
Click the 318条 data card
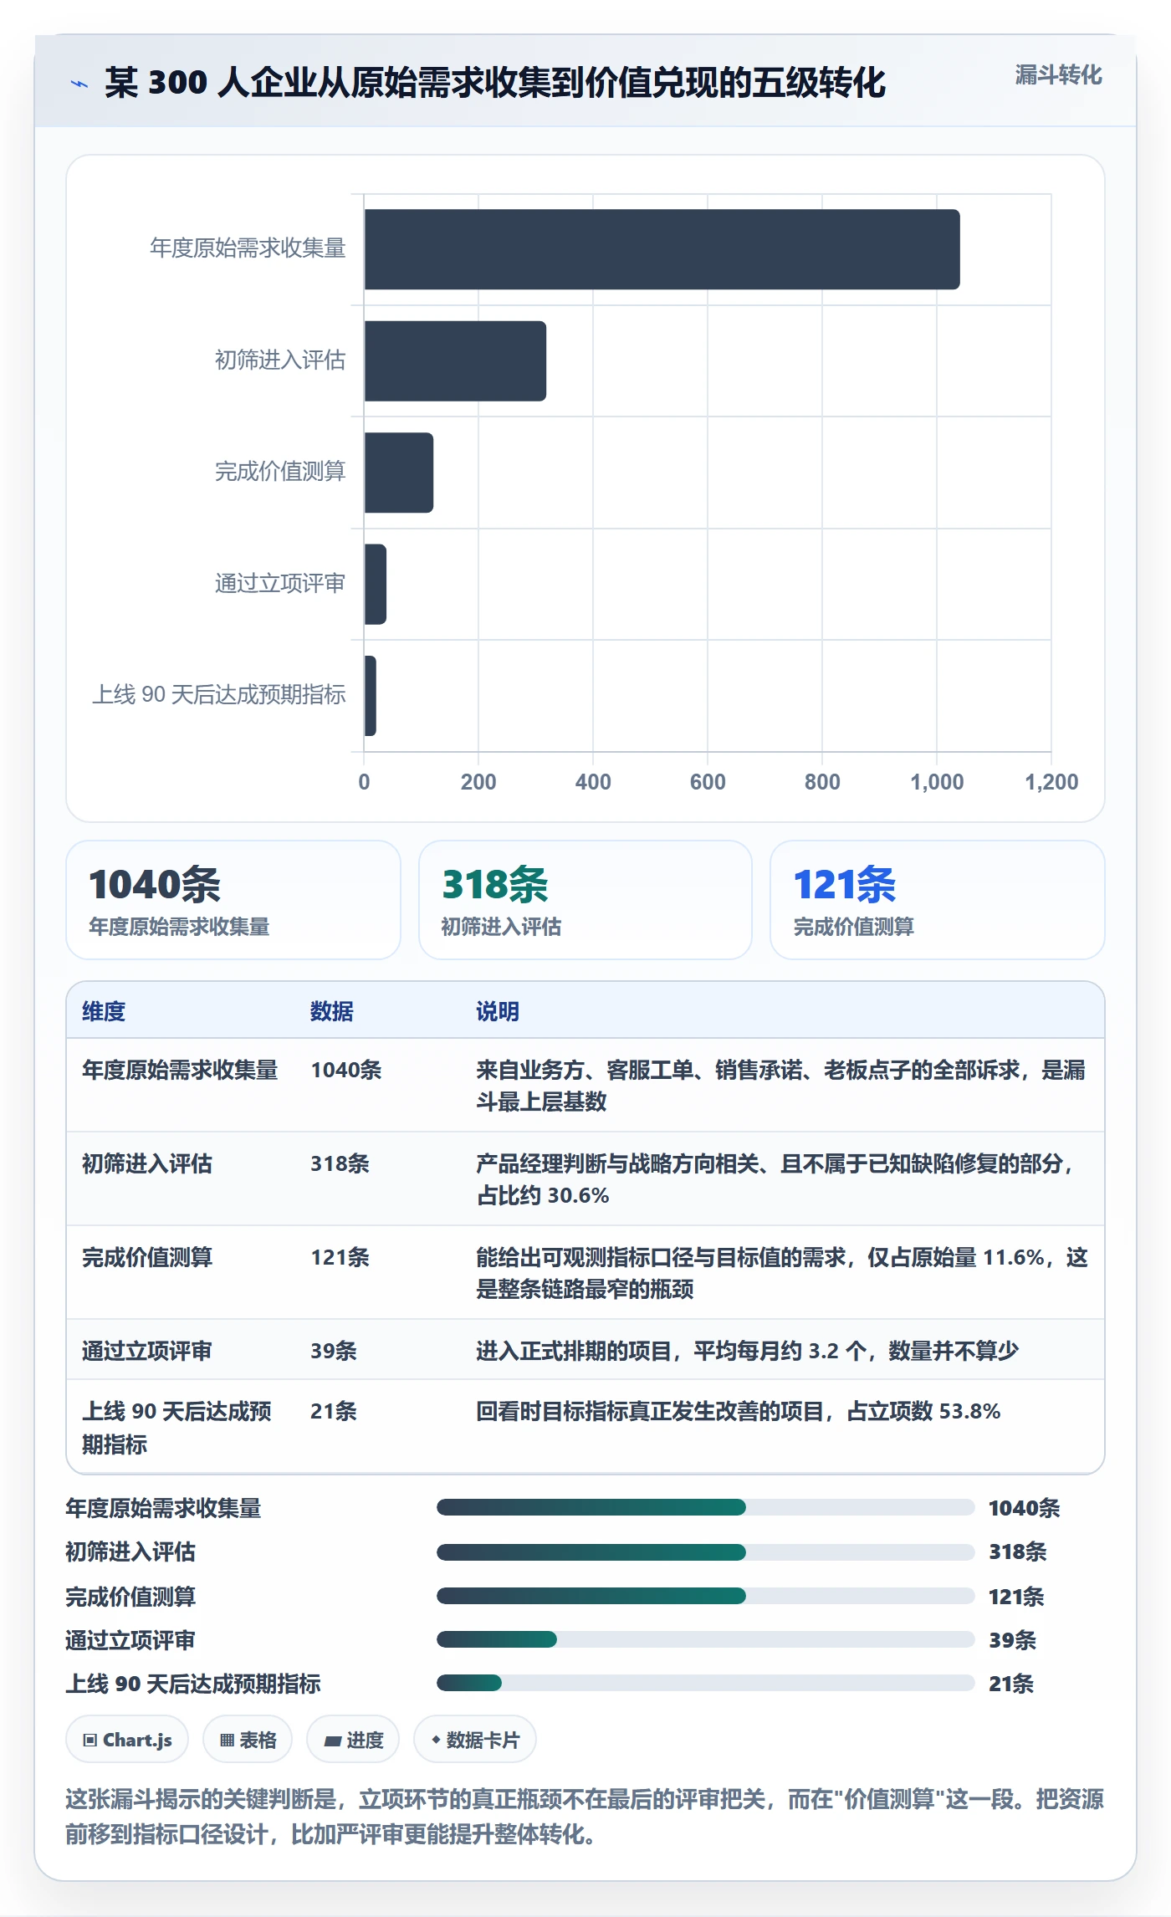(585, 900)
